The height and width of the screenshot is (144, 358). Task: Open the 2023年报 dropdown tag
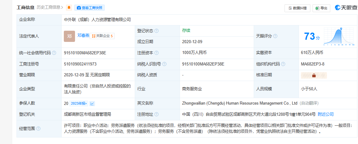(79, 104)
